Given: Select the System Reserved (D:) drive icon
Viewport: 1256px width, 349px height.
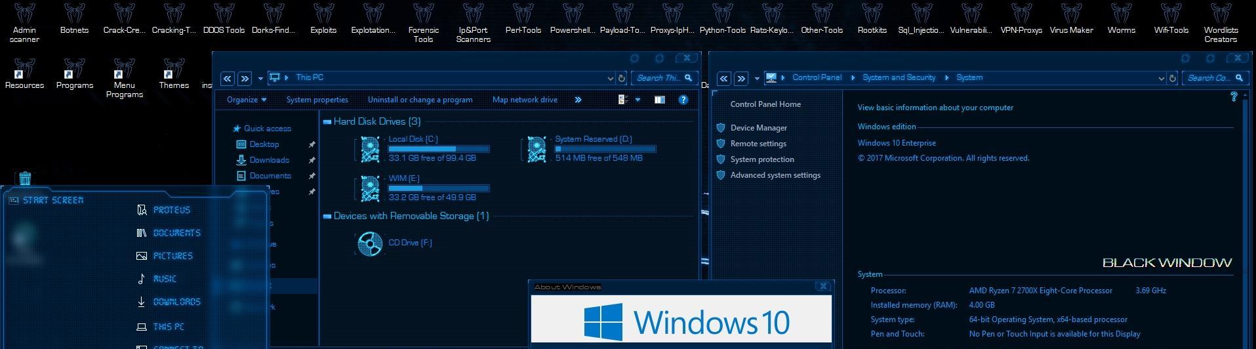Looking at the screenshot, I should coord(537,149).
